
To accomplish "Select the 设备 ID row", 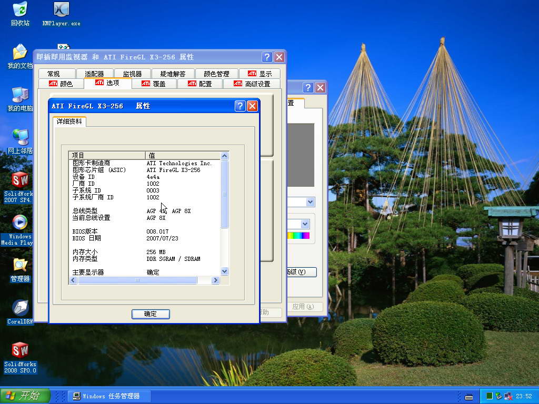I will (144, 177).
